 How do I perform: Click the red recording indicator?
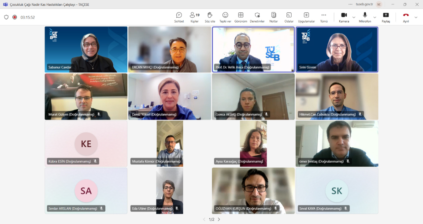click(x=15, y=17)
